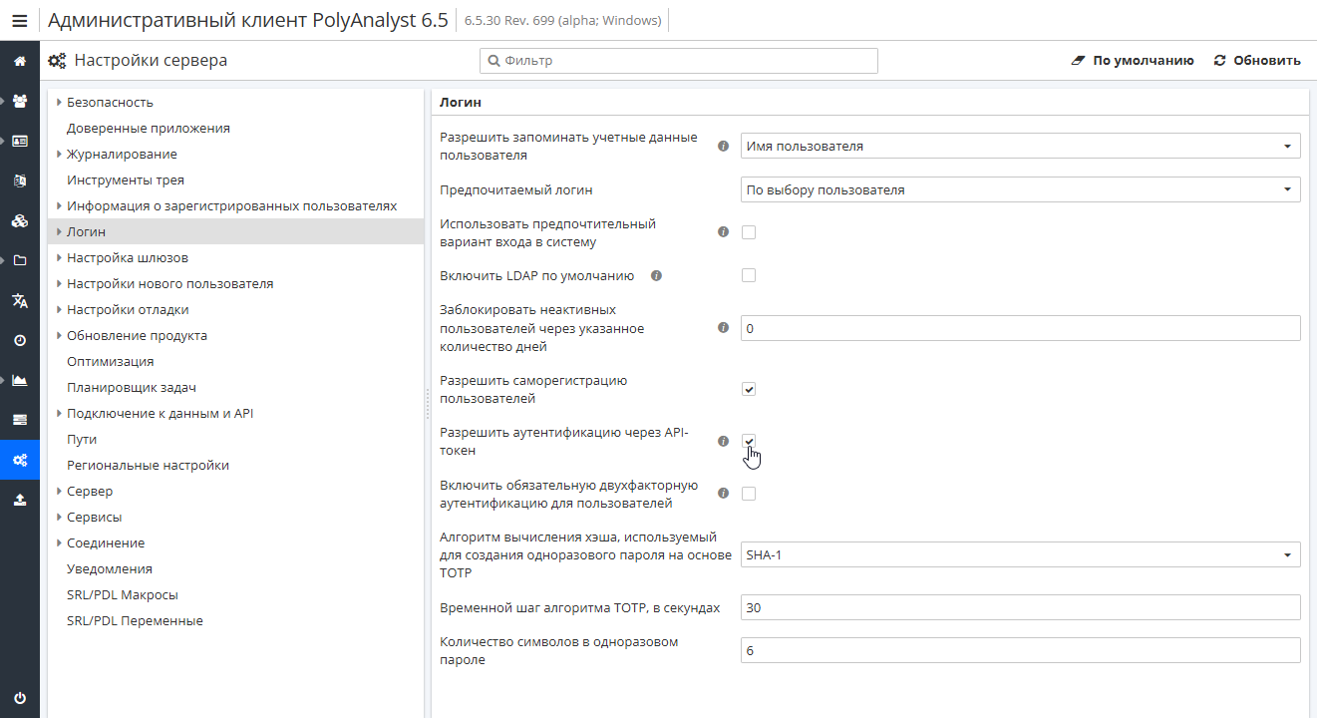Enable mandatory two-factor authentication checkbox
1317x718 pixels.
point(749,494)
